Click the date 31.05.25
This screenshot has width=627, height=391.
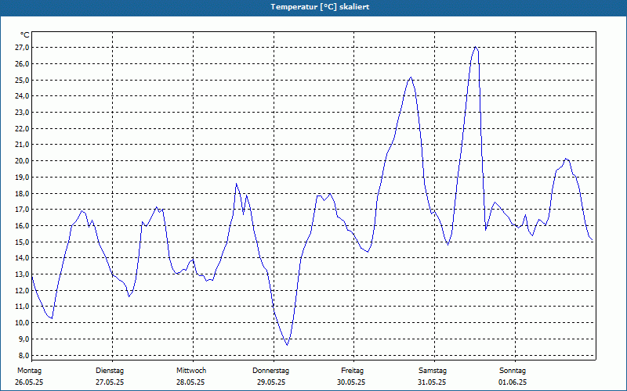tap(432, 382)
